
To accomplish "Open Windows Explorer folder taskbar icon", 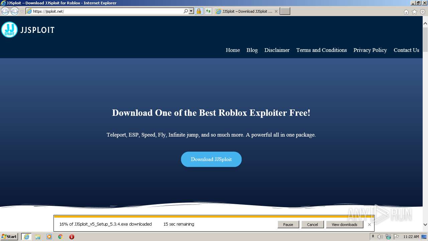I will click(x=38, y=237).
